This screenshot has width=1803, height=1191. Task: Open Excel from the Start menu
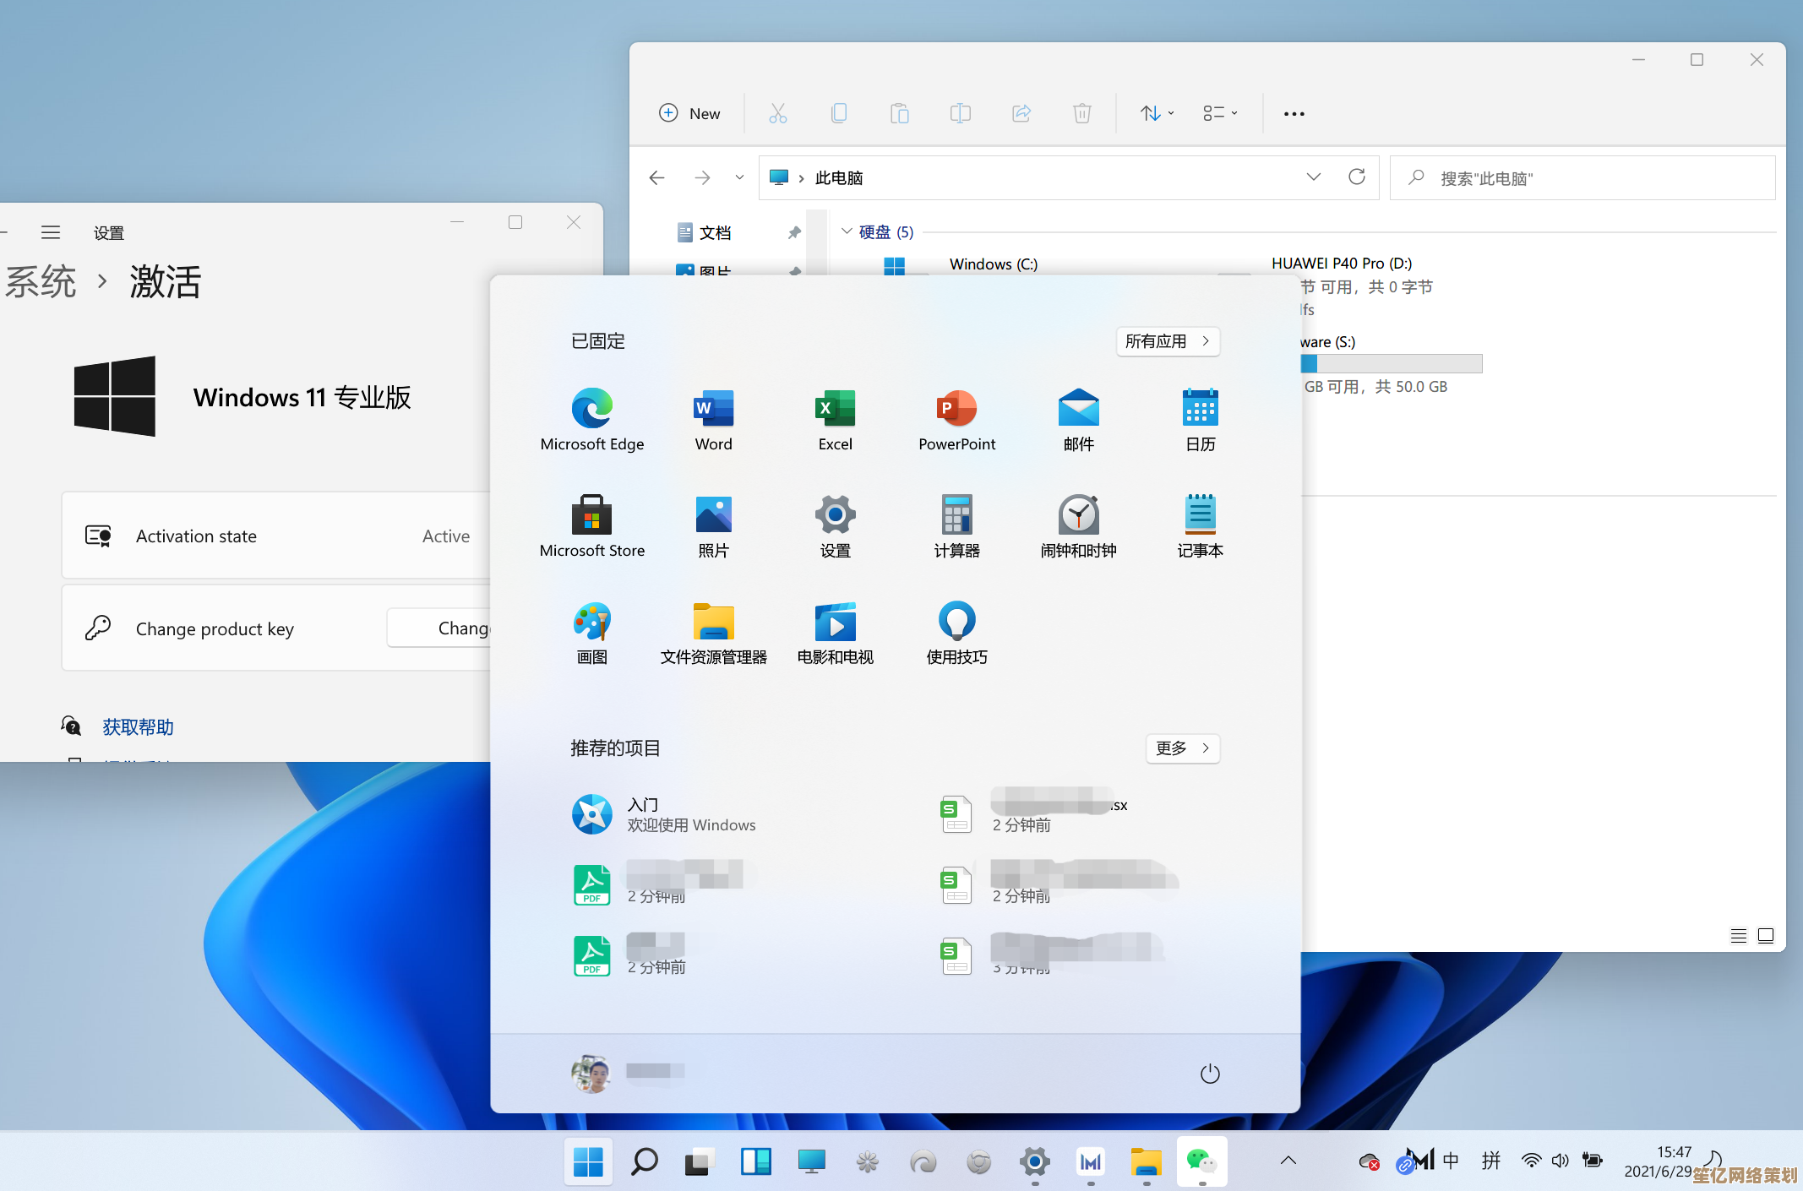(x=835, y=419)
